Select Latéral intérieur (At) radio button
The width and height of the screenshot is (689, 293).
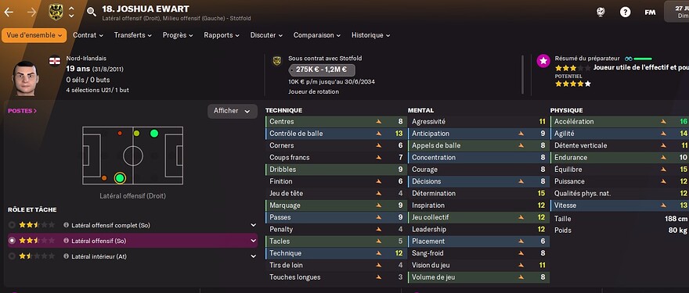[12, 256]
